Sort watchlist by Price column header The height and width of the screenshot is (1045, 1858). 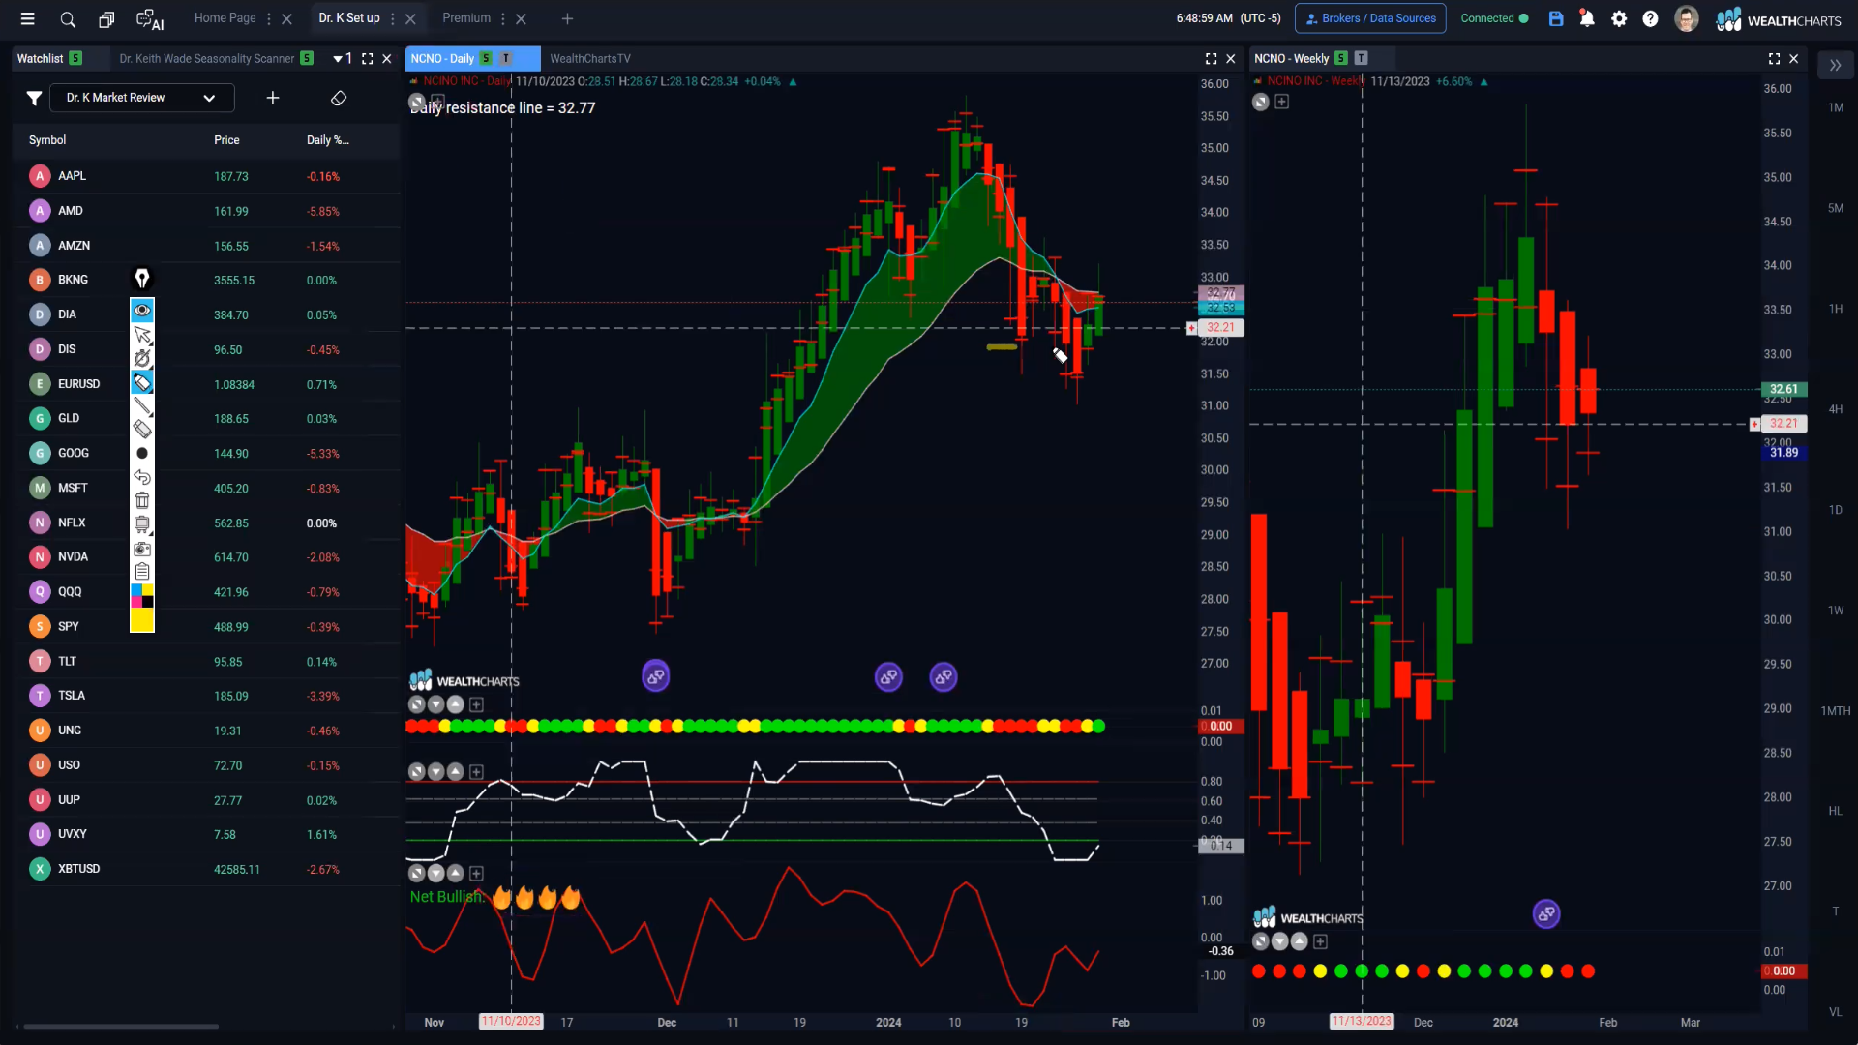pos(226,140)
